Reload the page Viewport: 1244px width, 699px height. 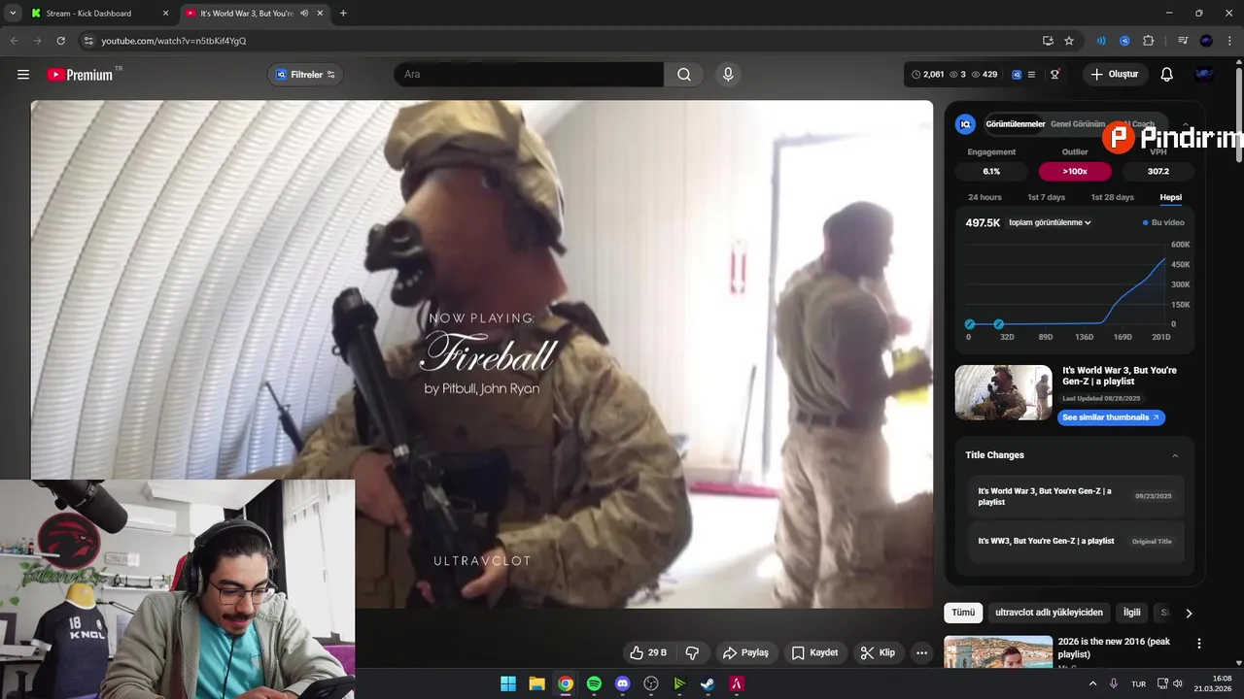click(x=60, y=41)
